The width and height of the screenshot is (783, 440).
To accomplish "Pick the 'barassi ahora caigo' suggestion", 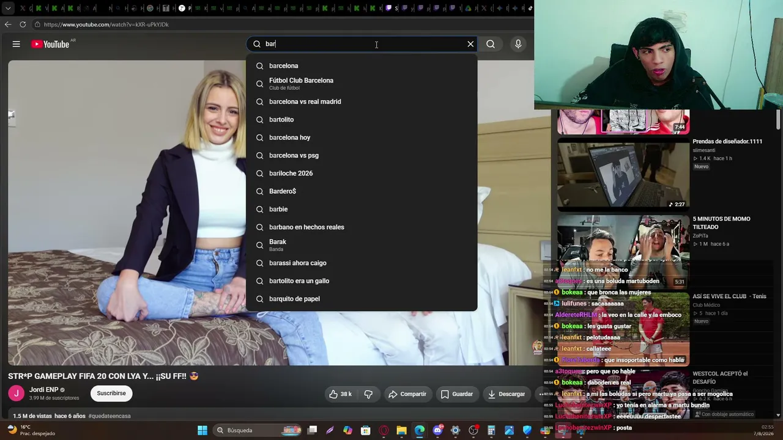I will pyautogui.click(x=362, y=263).
